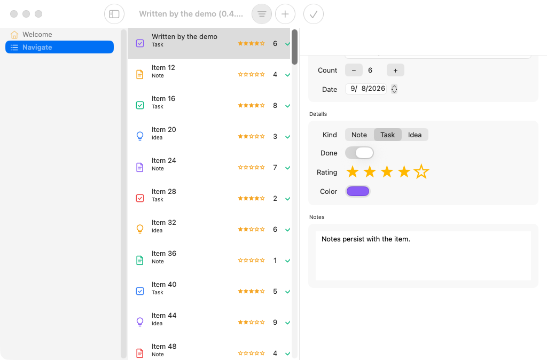Click the item list scrollbar thumb
The image size is (547, 360).
(x=294, y=47)
